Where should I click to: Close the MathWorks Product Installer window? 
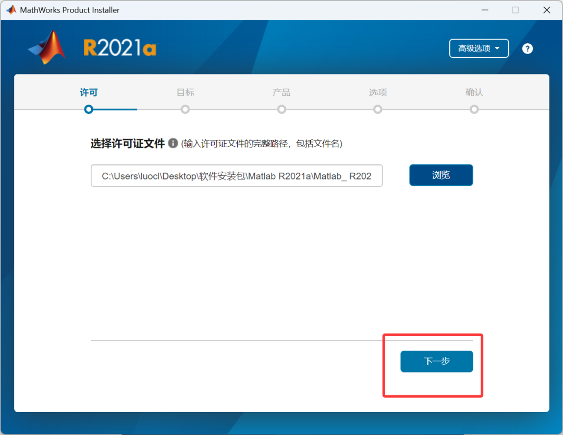click(x=546, y=10)
